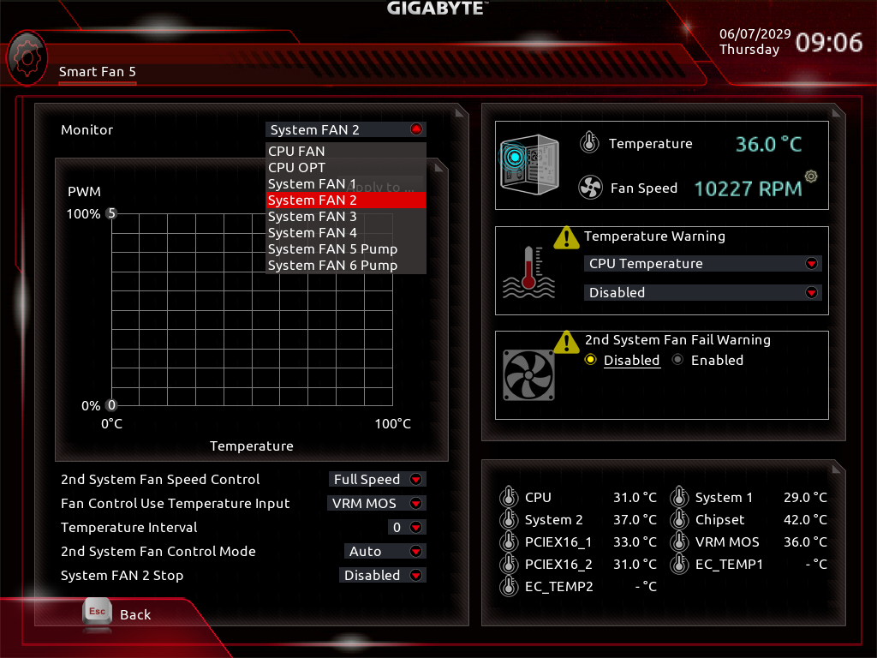Collapse the Monitor System FAN 2 dropdown
The width and height of the screenshot is (877, 658).
346,130
